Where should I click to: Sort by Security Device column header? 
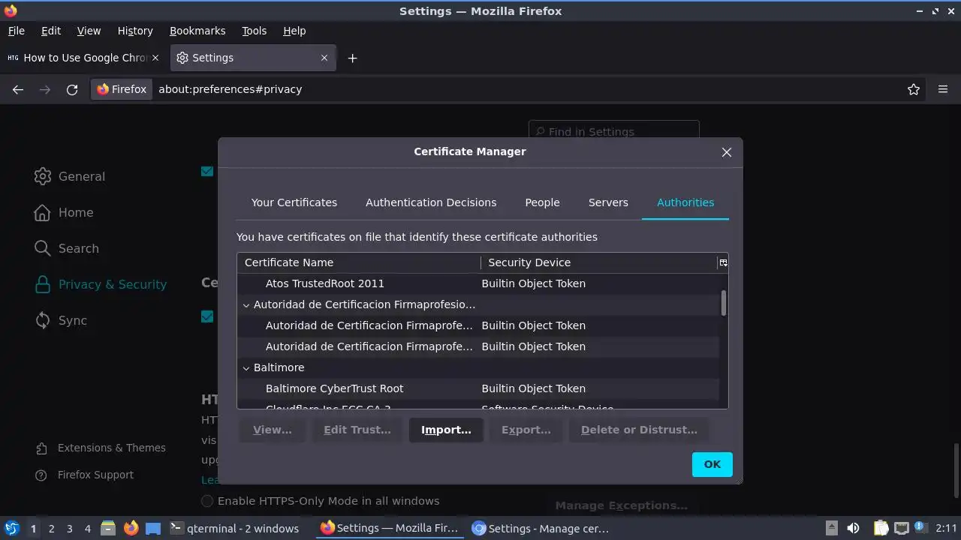599,262
